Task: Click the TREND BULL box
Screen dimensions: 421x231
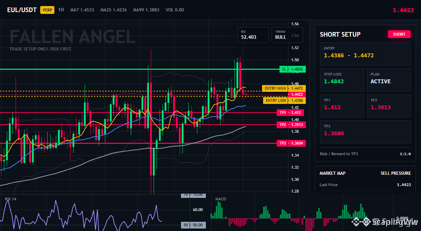Action: coord(287,35)
